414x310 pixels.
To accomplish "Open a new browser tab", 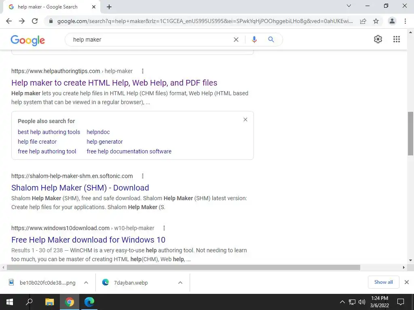I will [x=109, y=7].
